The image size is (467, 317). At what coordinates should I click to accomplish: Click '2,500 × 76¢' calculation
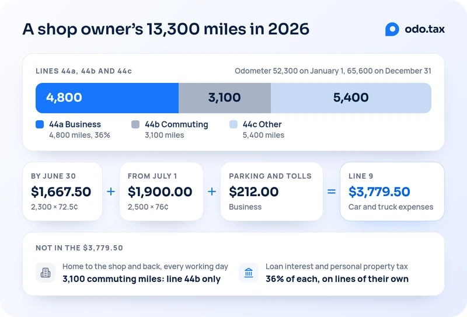pyautogui.click(x=148, y=207)
